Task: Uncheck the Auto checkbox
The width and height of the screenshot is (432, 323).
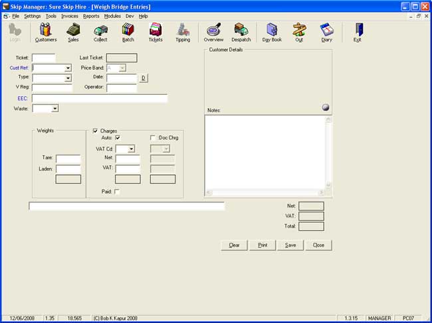Action: tap(118, 137)
